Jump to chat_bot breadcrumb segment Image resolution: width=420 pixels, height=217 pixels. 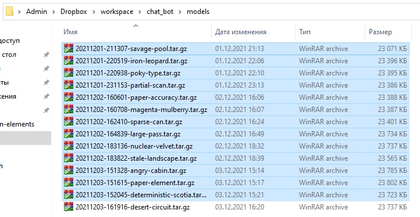[160, 12]
